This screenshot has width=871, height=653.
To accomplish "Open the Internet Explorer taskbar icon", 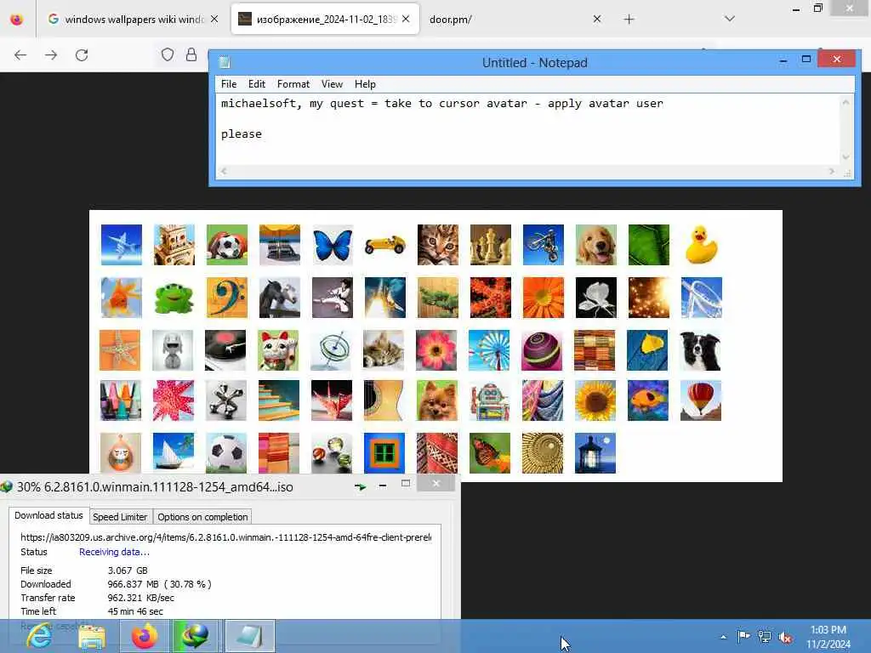I will 40,636.
